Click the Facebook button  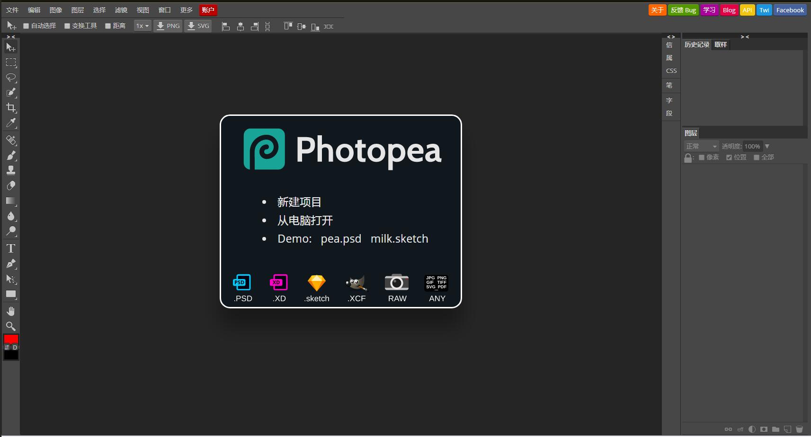point(790,10)
